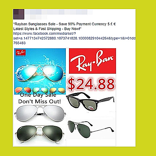Click the small Ray-Ban logo on blue image
Screen dimensions: 156x156
tap(20, 53)
